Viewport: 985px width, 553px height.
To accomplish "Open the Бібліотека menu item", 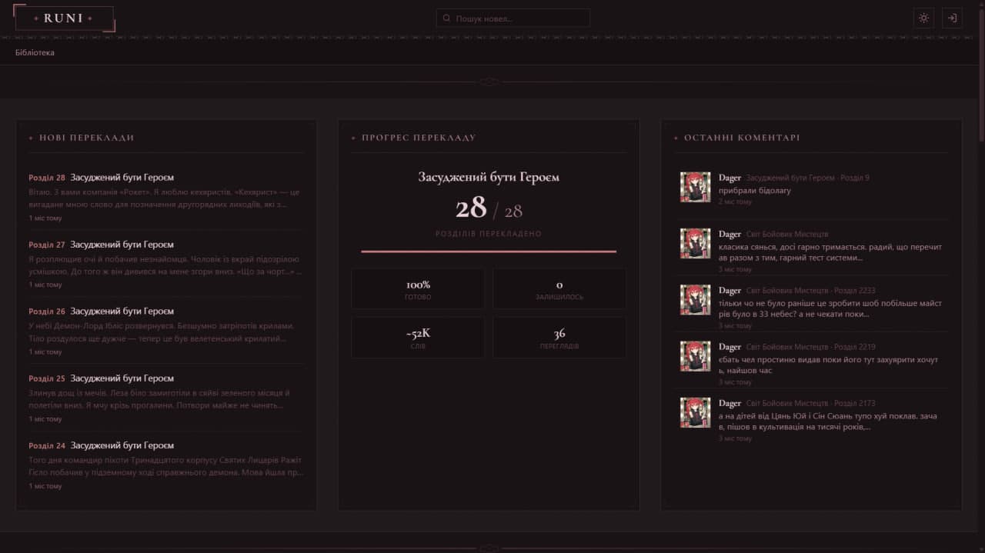I will click(35, 53).
